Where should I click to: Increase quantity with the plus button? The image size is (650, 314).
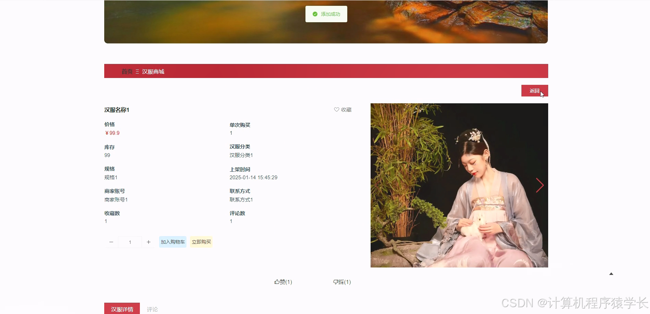coord(148,242)
